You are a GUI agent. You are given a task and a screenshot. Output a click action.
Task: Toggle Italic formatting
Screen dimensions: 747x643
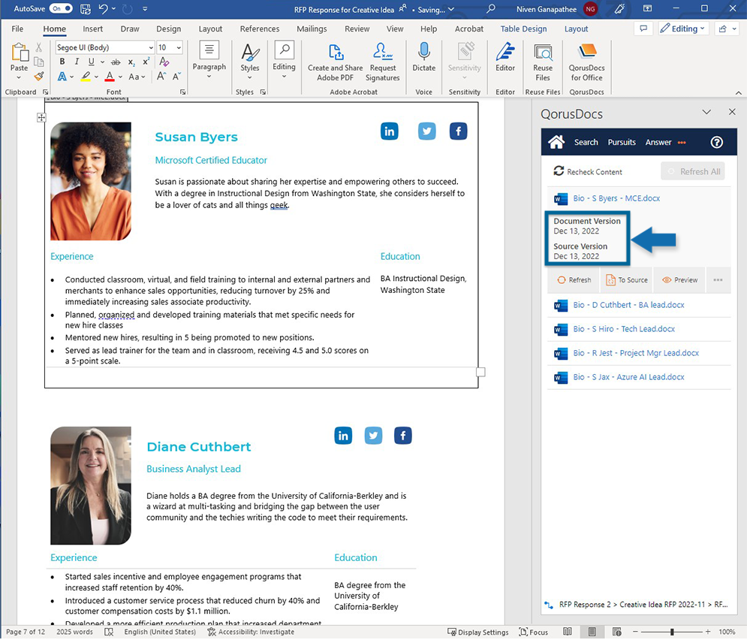point(77,62)
